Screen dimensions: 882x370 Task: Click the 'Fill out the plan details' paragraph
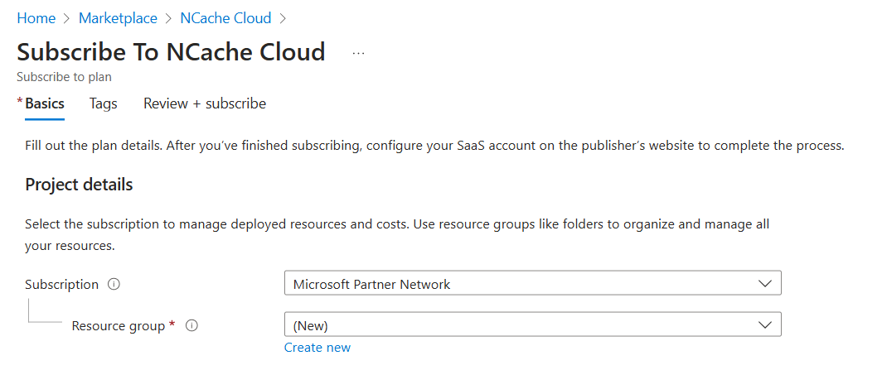pyautogui.click(x=435, y=146)
